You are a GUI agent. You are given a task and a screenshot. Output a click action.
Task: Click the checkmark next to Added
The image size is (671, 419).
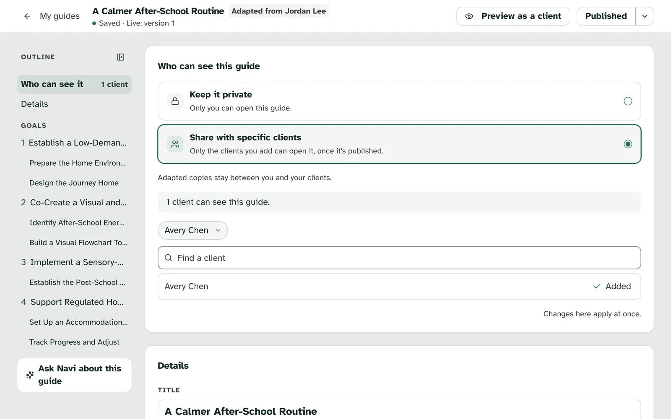597,287
